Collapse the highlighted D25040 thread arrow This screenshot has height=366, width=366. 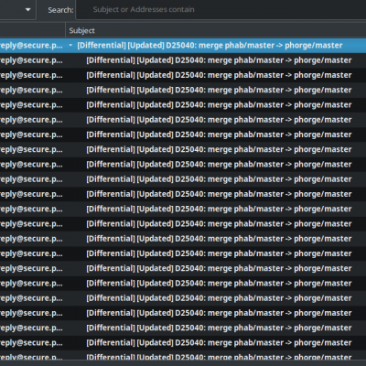click(x=70, y=46)
